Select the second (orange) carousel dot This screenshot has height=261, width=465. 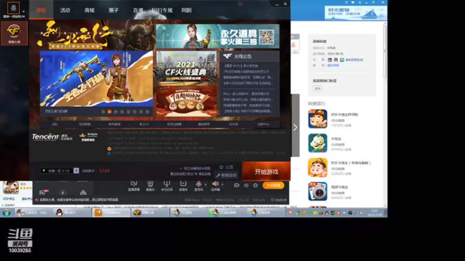[x=109, y=111]
